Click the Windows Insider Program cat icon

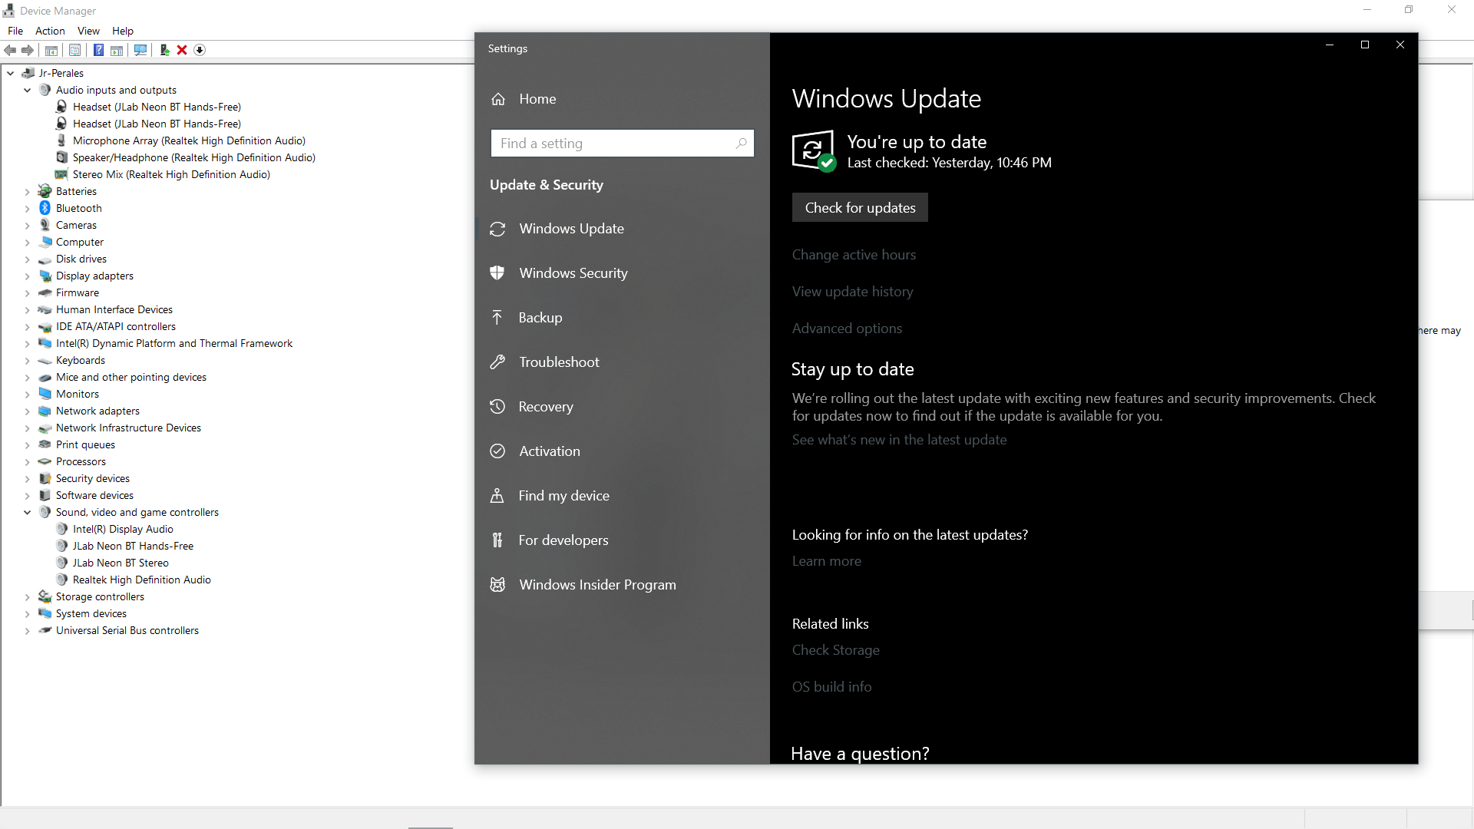pyautogui.click(x=497, y=585)
